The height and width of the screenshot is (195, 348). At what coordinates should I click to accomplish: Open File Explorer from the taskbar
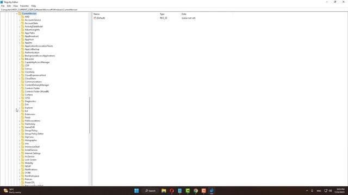[x=164, y=191]
